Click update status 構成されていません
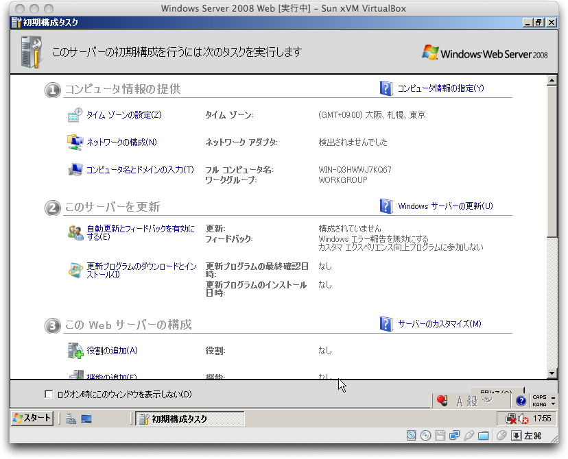This screenshot has height=459, width=568. (x=350, y=229)
